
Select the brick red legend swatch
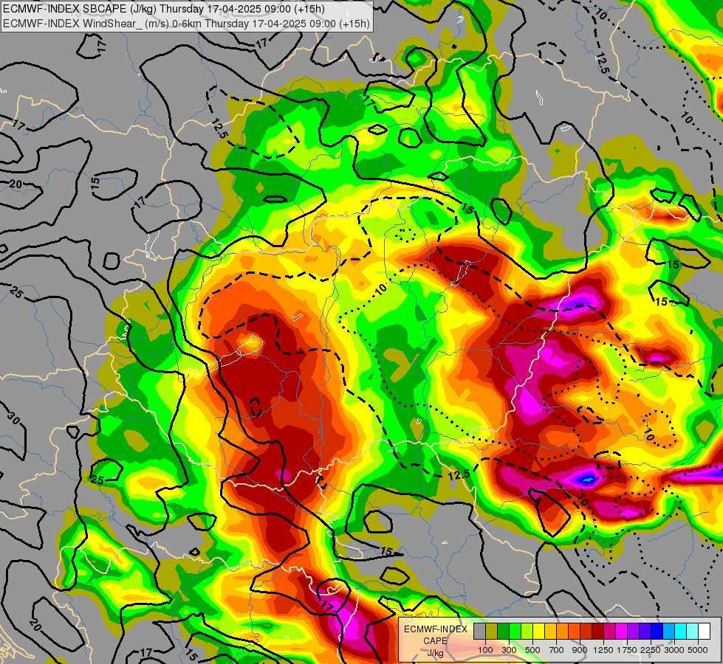click(586, 632)
